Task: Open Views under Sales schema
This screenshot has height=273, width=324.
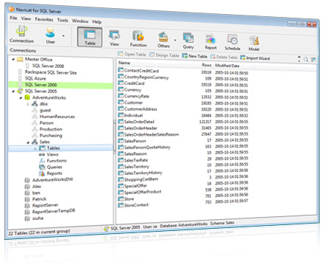Action: (x=52, y=154)
